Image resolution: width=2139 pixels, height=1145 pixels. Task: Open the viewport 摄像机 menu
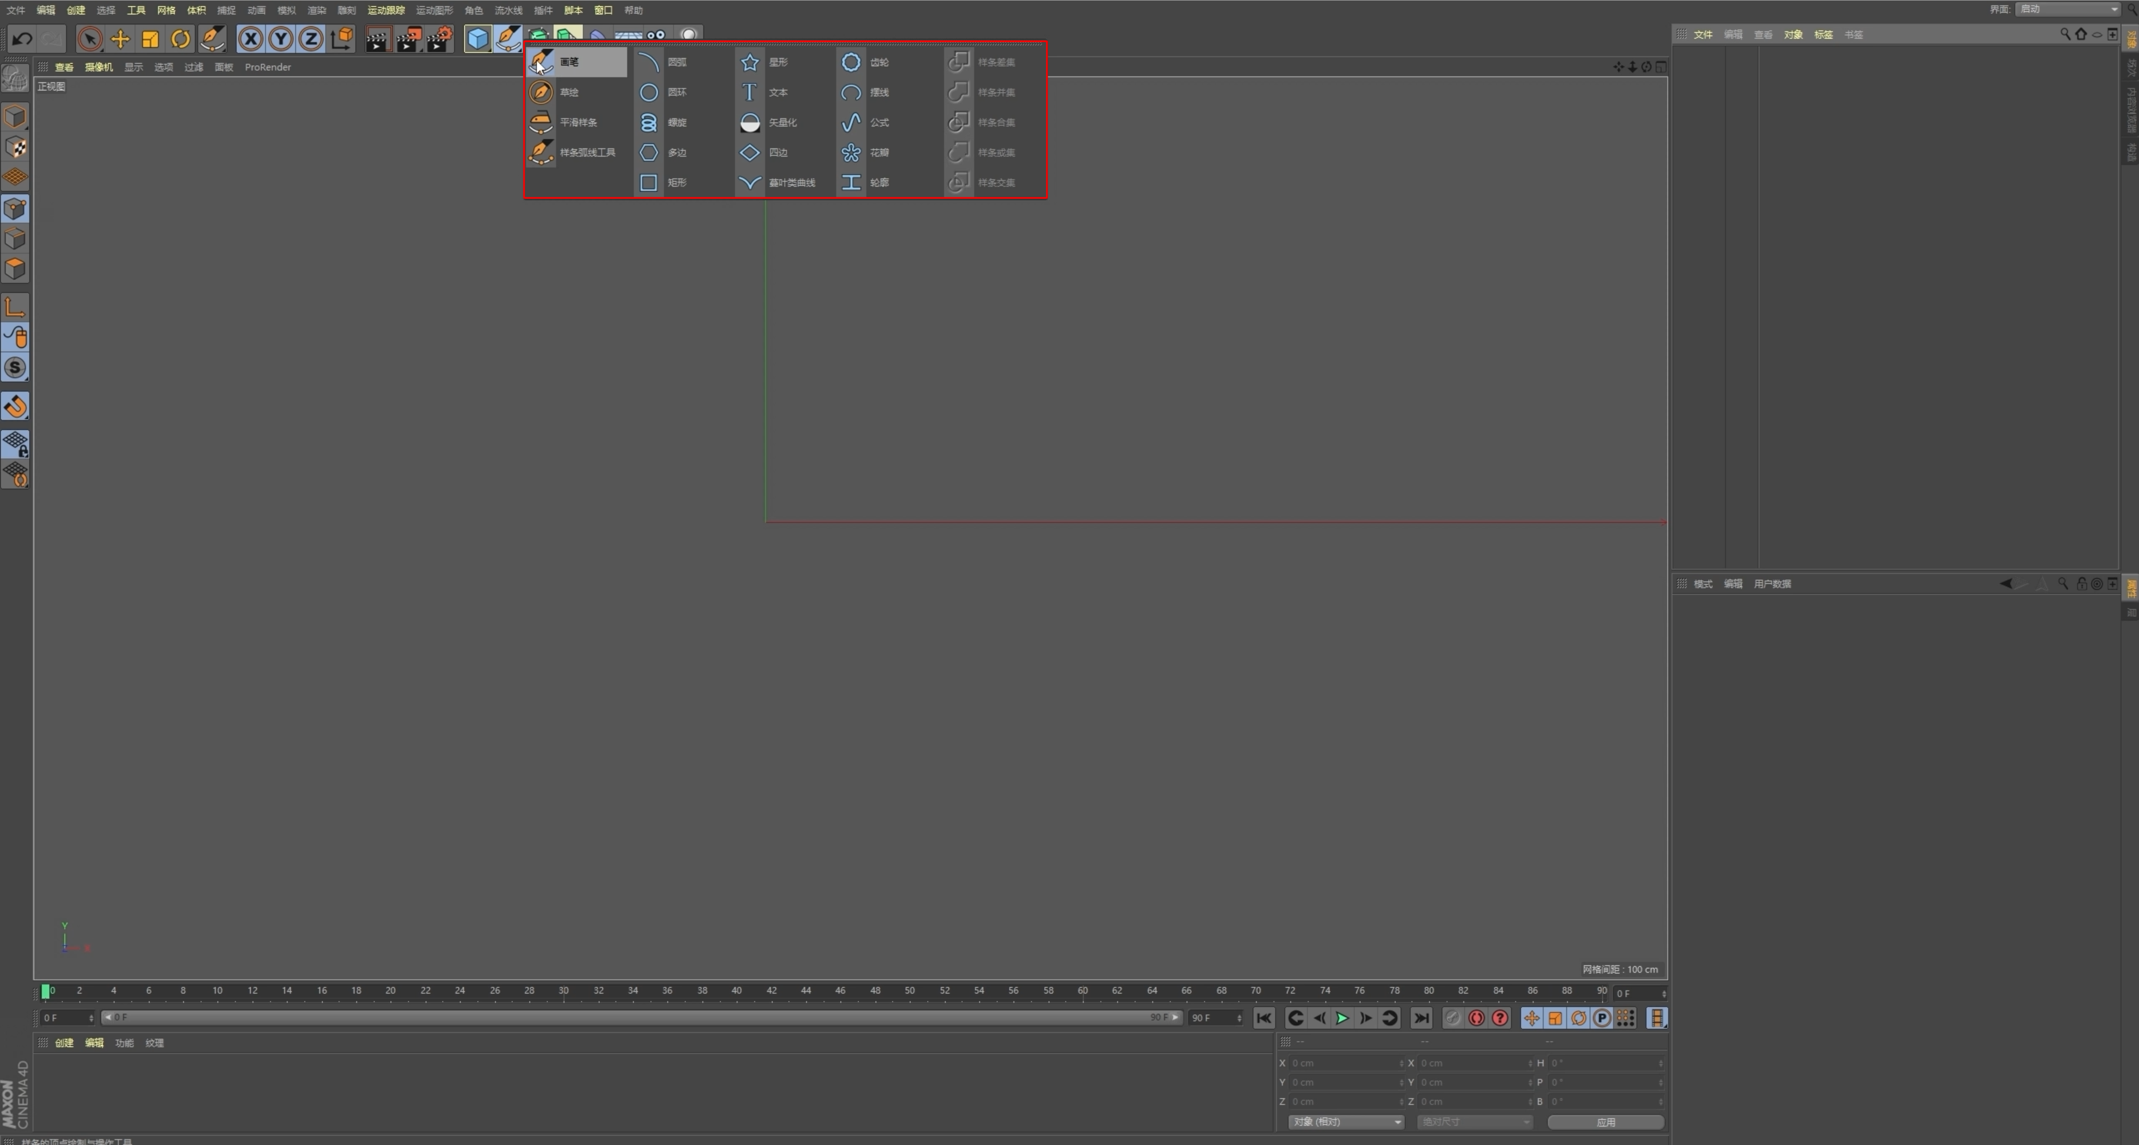pos(98,67)
